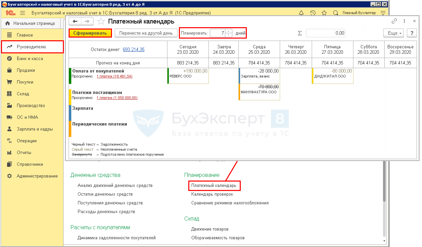422x247 pixels.
Task: Copy link using the chain icon
Action: point(394,21)
